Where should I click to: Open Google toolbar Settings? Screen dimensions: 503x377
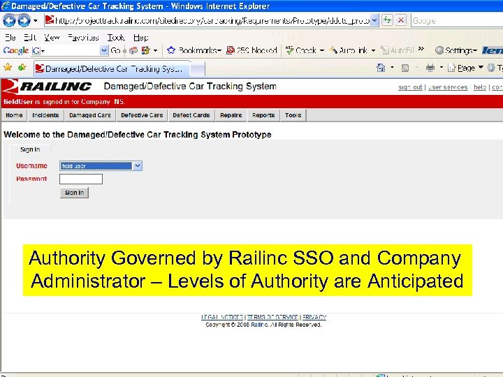[x=456, y=50]
